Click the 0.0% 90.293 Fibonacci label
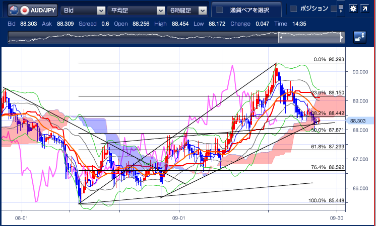The height and width of the screenshot is (231, 379). [x=329, y=59]
